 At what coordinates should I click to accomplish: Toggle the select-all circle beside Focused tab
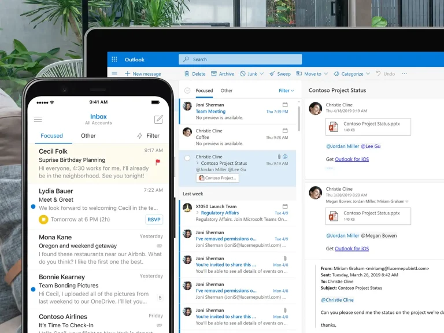coord(187,91)
